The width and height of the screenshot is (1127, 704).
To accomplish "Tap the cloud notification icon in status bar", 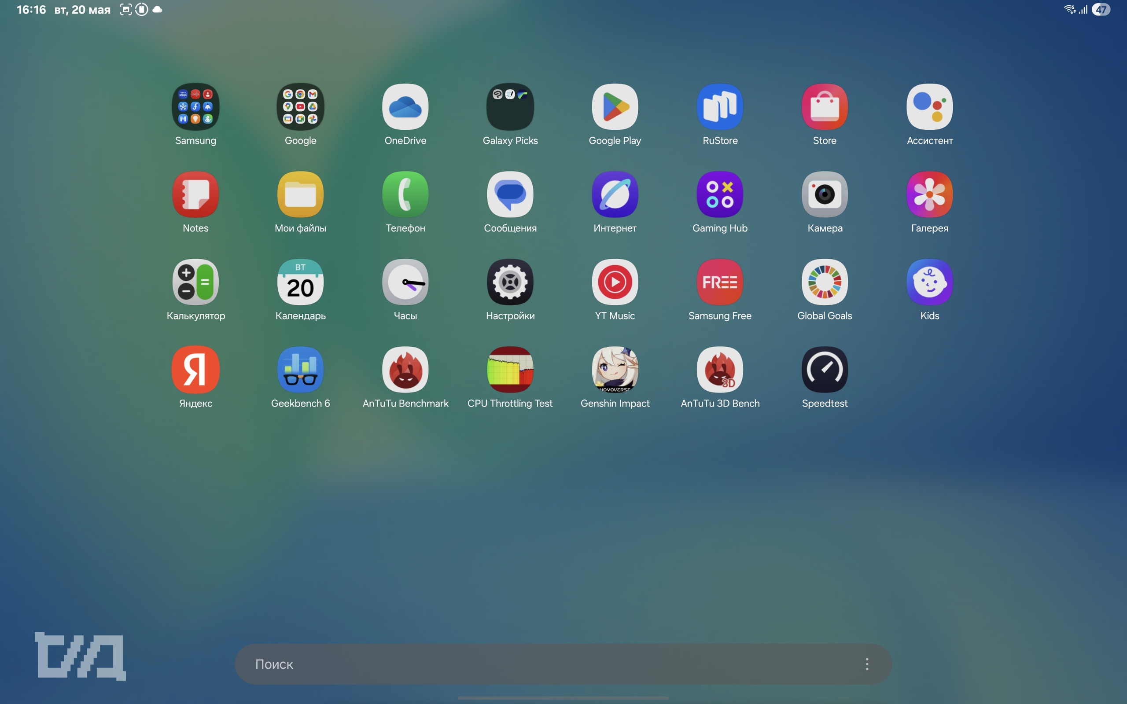I will (x=158, y=10).
